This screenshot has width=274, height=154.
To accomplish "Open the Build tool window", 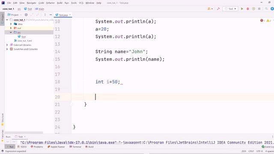I will point(89,147).
